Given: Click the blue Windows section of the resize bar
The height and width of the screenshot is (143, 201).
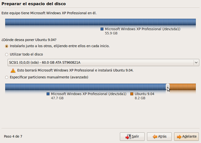Looking at the screenshot, I should point(85,87).
